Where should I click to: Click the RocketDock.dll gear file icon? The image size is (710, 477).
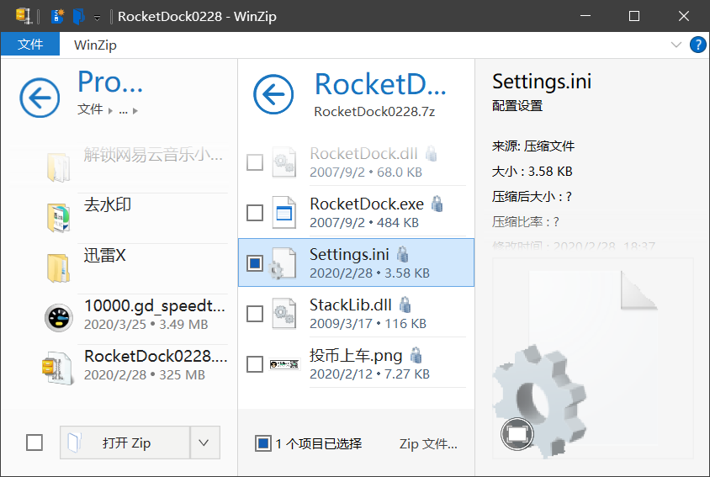pyautogui.click(x=283, y=162)
